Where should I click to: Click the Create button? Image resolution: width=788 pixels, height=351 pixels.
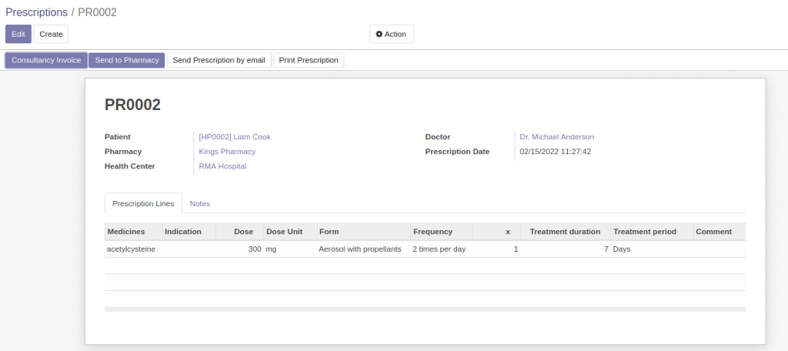(51, 34)
